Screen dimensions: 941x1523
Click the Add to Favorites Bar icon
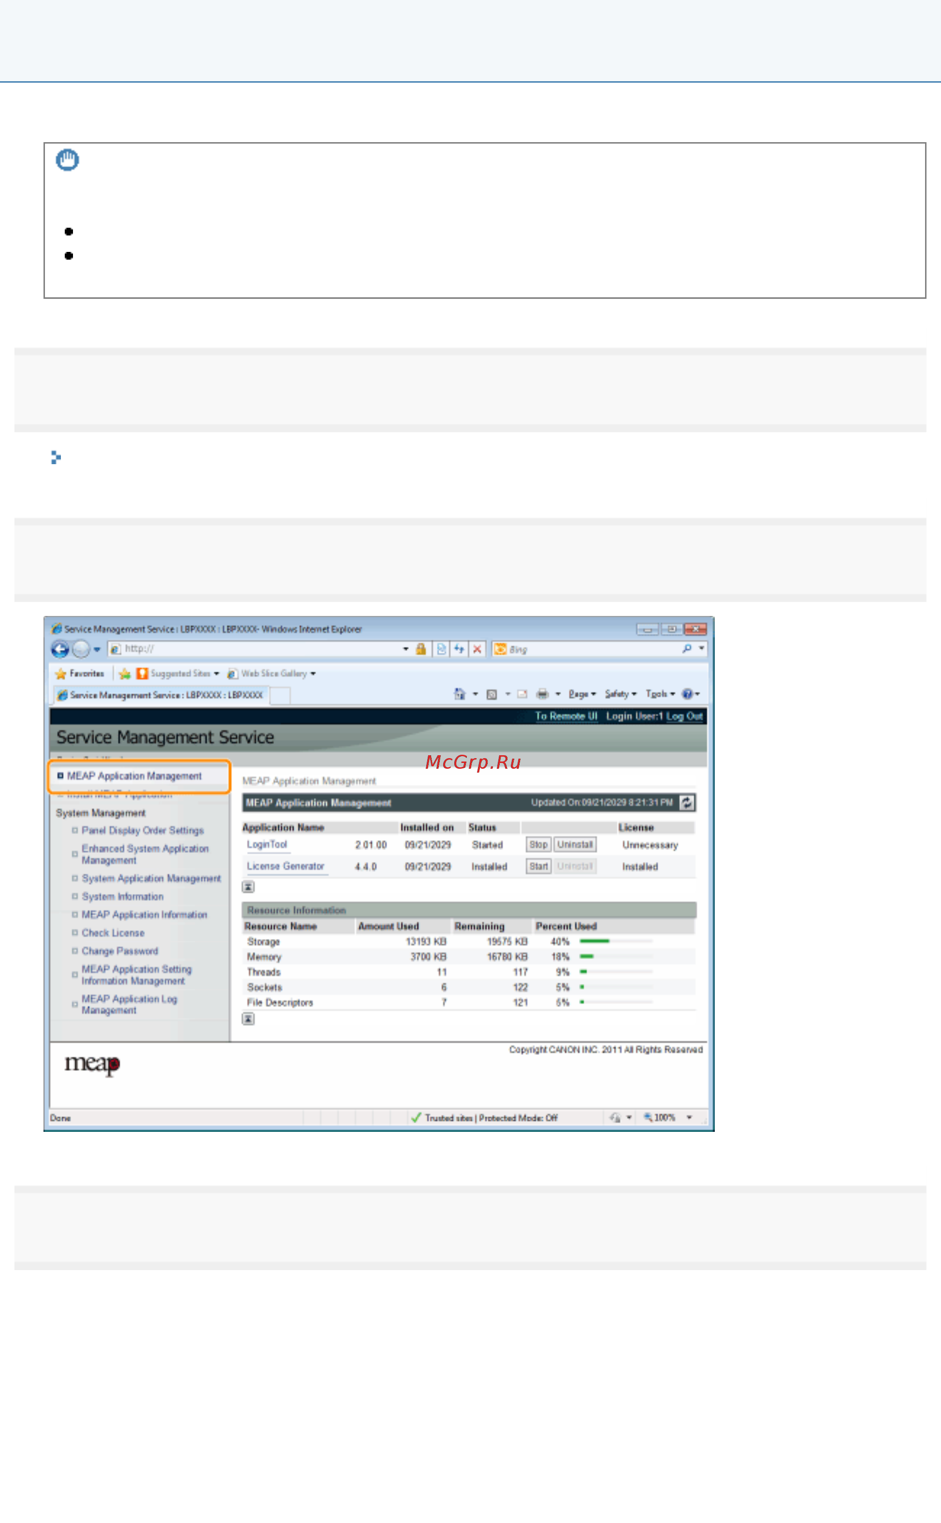[125, 674]
